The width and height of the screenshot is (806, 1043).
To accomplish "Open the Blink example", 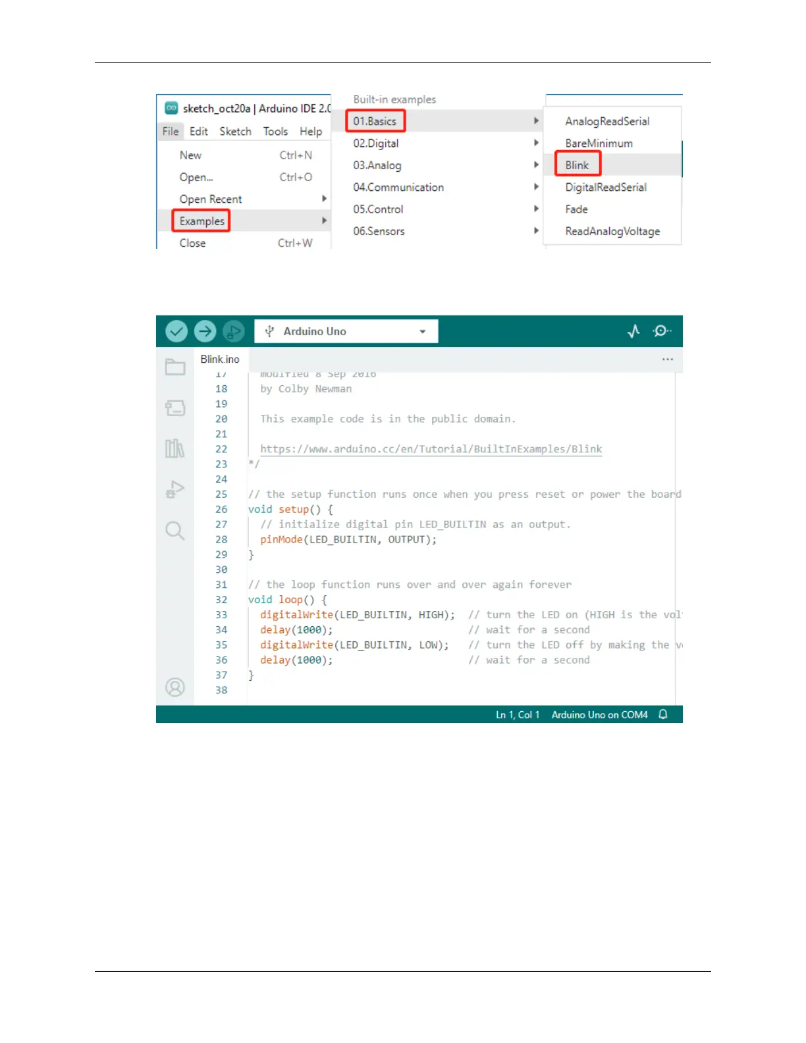I will click(x=613, y=165).
